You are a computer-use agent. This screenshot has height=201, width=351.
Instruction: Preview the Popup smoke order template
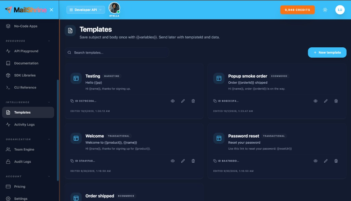(315, 101)
